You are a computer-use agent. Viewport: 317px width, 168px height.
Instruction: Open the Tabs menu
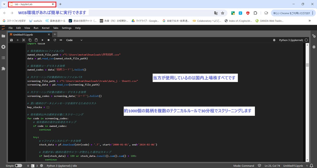pos(56,28)
